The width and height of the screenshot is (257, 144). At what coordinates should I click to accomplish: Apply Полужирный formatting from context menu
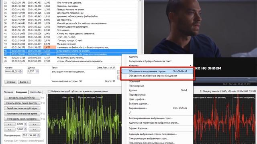(x=137, y=86)
